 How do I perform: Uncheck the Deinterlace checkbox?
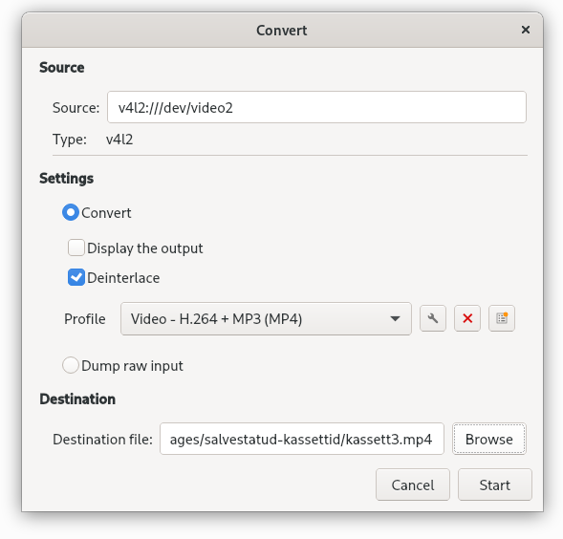click(x=76, y=277)
